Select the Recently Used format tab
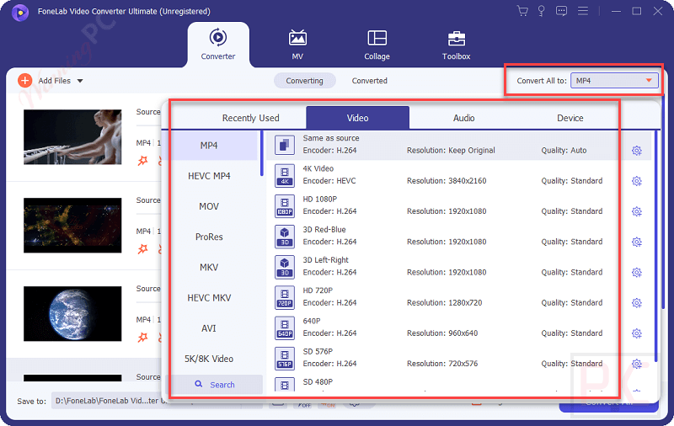 click(250, 118)
